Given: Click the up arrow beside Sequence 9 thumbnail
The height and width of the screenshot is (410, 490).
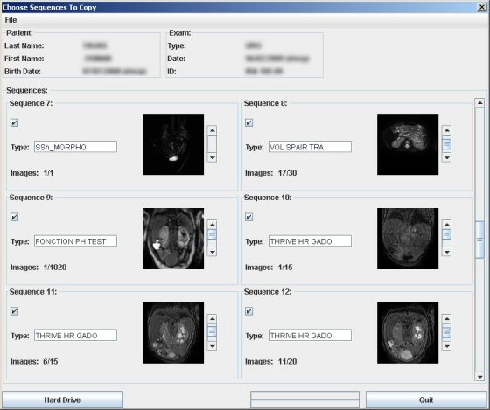Looking at the screenshot, I should pyautogui.click(x=212, y=225).
